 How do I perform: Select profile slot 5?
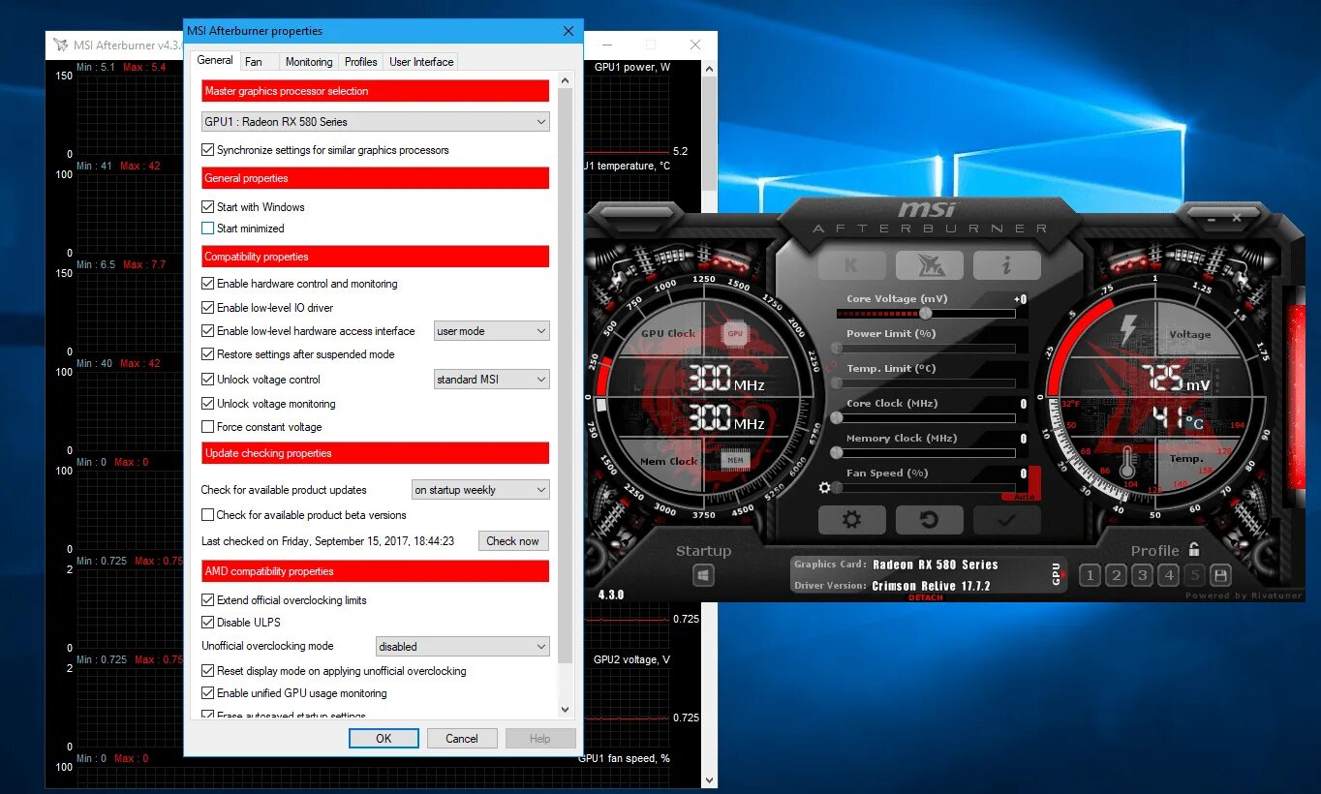pos(1195,576)
